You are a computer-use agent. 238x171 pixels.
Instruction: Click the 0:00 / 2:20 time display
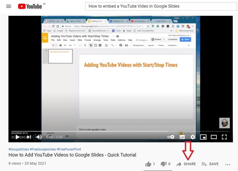(x=54, y=137)
